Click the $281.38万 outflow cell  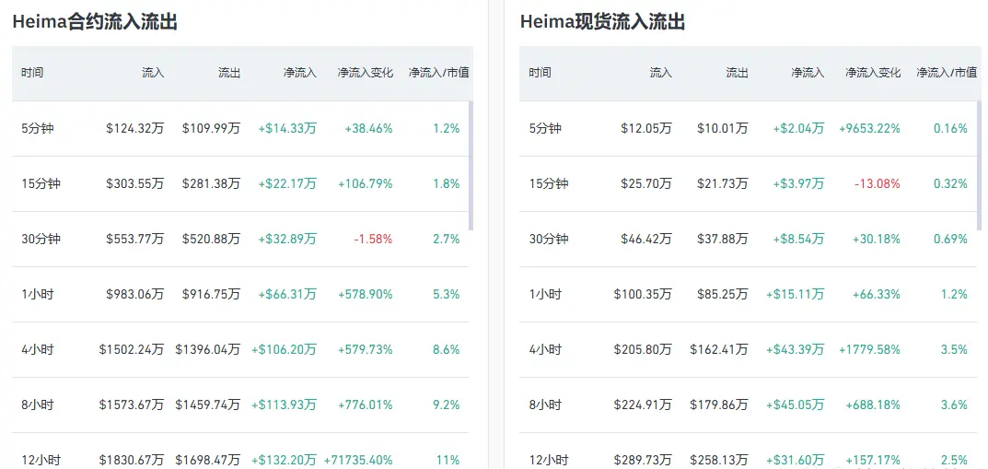(211, 183)
